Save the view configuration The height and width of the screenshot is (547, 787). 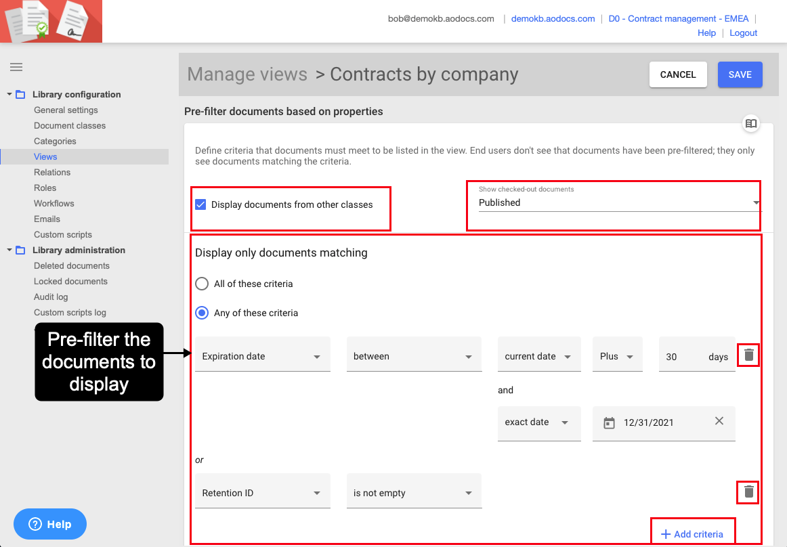(740, 75)
